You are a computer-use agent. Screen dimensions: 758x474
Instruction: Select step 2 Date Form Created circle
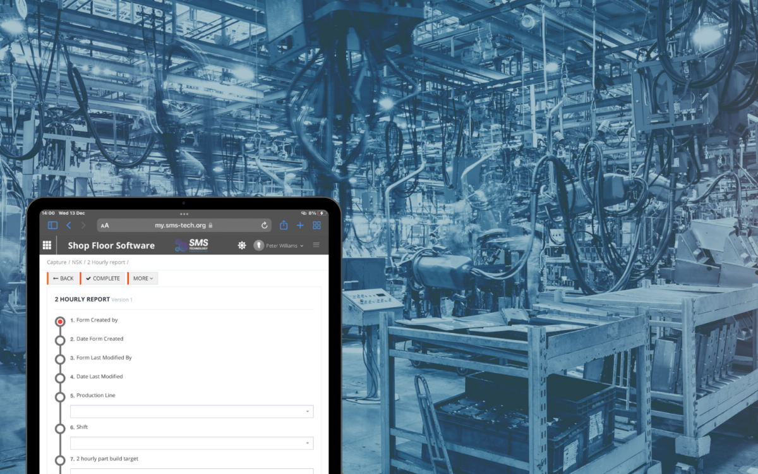click(x=60, y=339)
